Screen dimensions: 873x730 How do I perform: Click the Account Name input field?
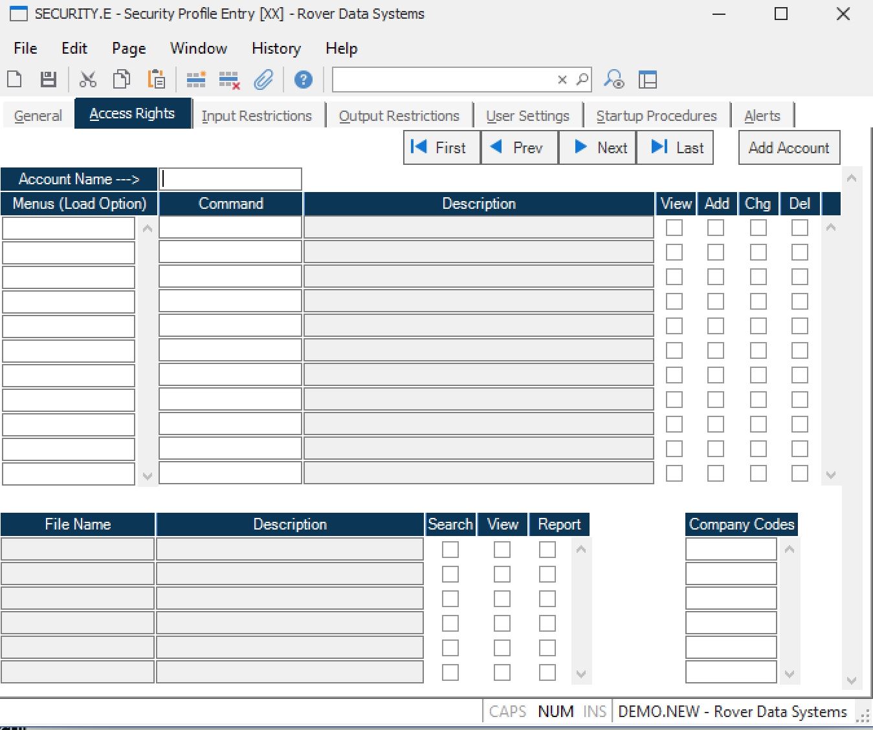coord(230,179)
